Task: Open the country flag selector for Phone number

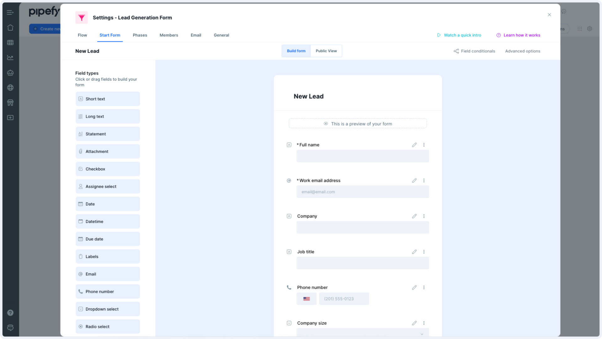Action: pyautogui.click(x=306, y=299)
